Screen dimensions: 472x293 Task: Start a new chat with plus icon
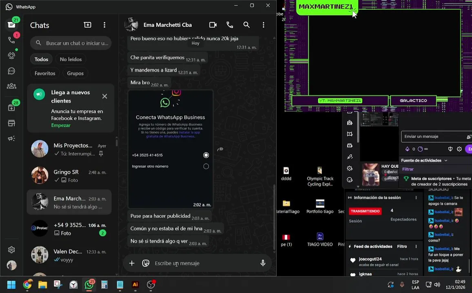88,25
